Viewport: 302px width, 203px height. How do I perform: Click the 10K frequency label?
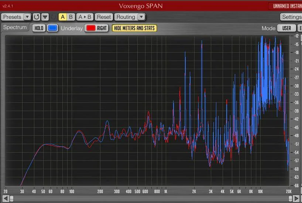click(x=260, y=191)
